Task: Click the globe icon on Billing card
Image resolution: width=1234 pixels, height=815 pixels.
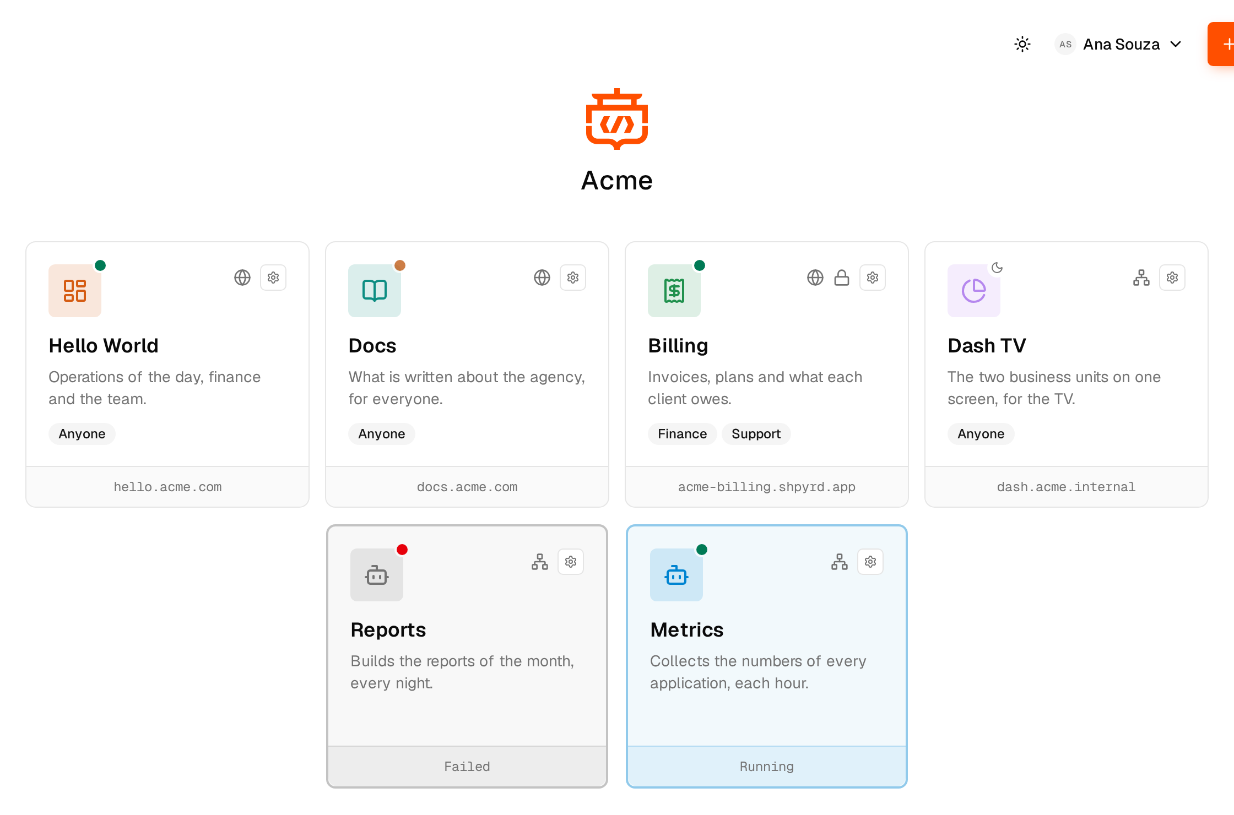Action: coord(815,278)
